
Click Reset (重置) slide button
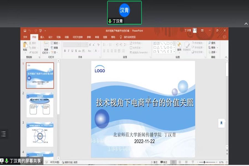point(55,48)
